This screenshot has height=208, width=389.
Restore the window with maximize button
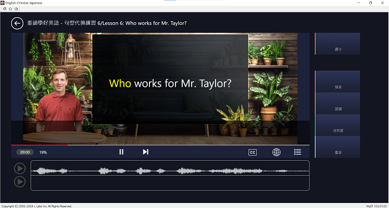pyautogui.click(x=371, y=3)
